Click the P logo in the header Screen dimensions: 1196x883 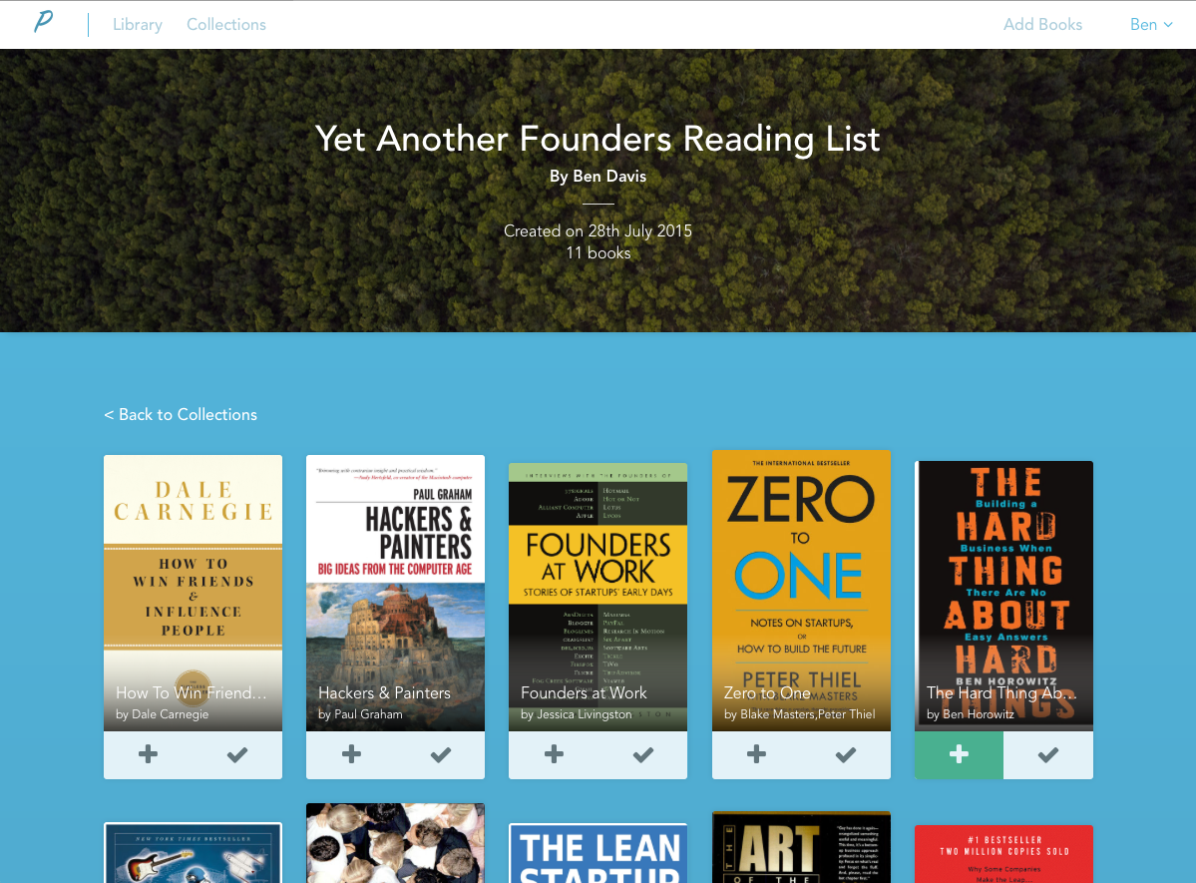[x=44, y=21]
